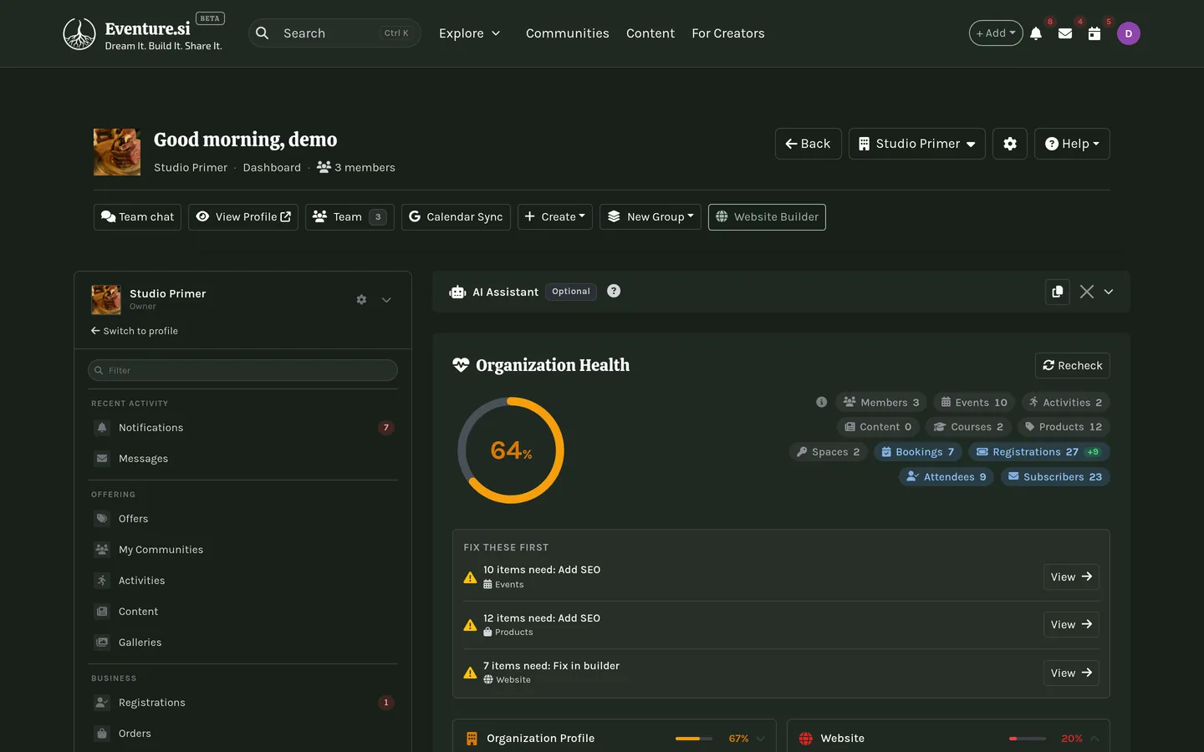1204x752 pixels.
Task: Click the Bookings 7 stat chip
Action: (x=917, y=452)
